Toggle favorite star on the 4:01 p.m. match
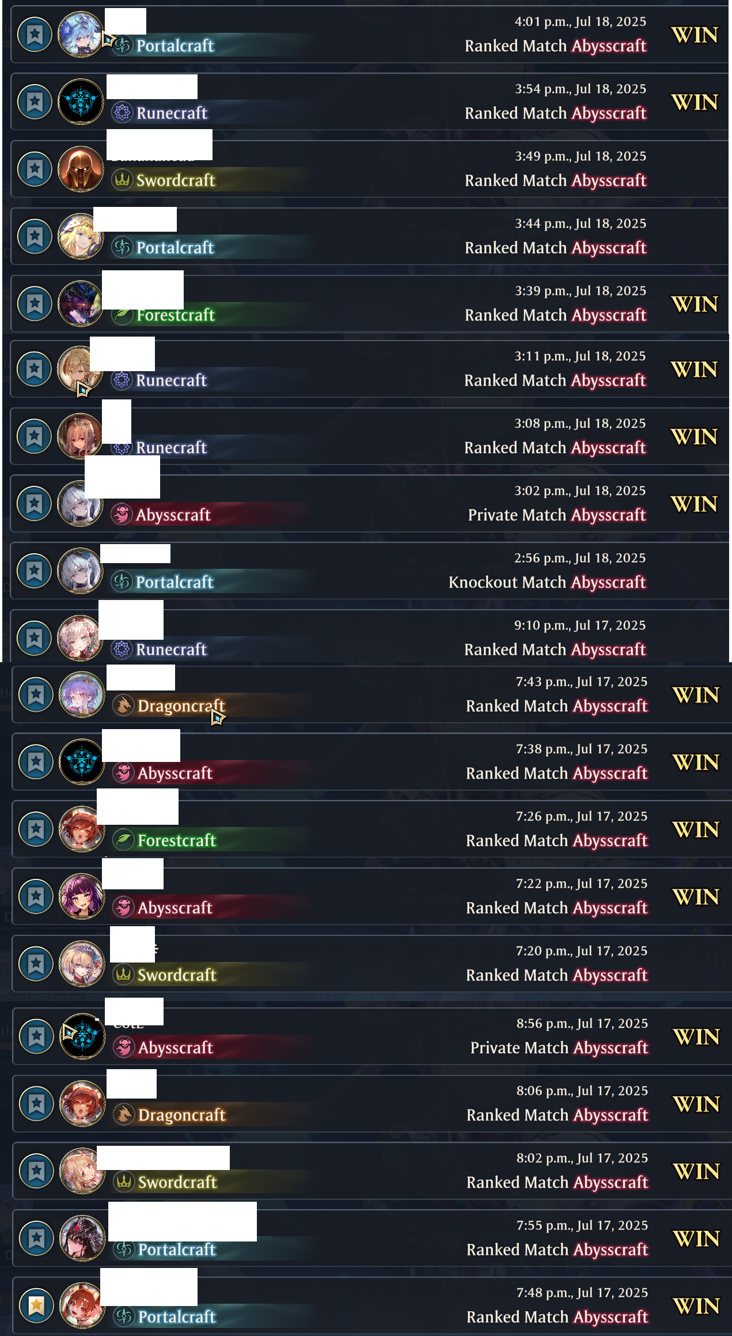 (x=35, y=35)
